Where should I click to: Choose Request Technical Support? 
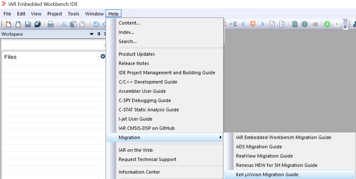pyautogui.click(x=147, y=159)
